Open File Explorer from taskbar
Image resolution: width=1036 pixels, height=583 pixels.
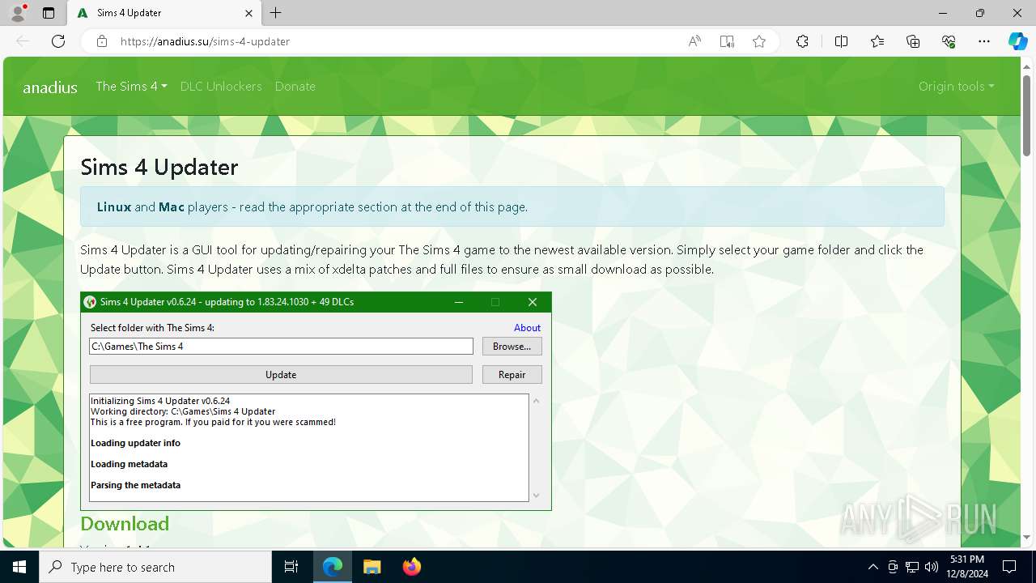pyautogui.click(x=372, y=567)
